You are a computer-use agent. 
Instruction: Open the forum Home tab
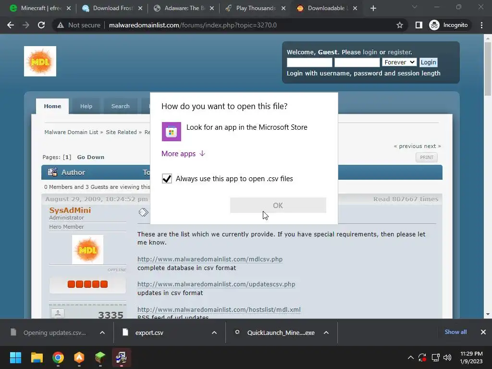[x=52, y=106]
